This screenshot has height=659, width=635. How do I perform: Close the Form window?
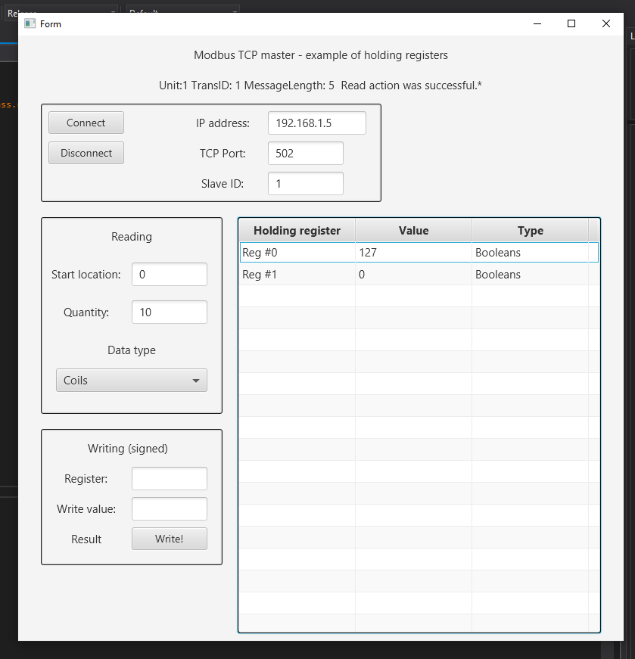606,24
